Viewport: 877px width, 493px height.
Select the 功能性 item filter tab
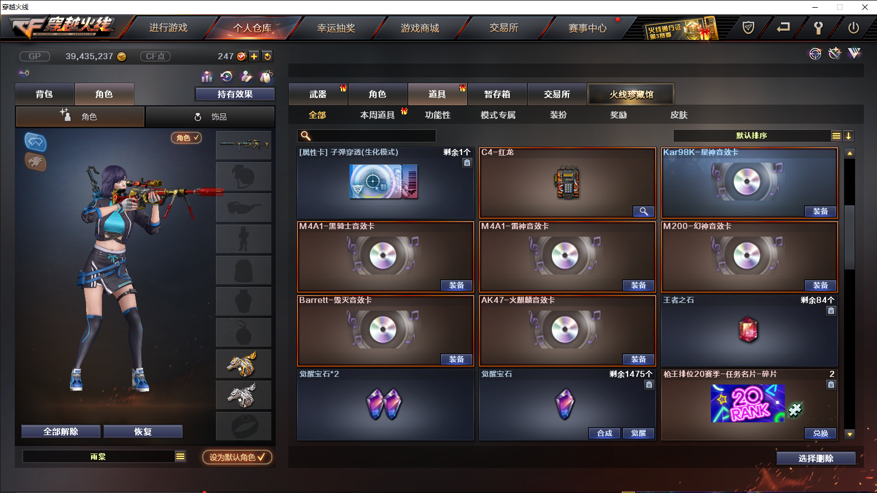[x=437, y=115]
